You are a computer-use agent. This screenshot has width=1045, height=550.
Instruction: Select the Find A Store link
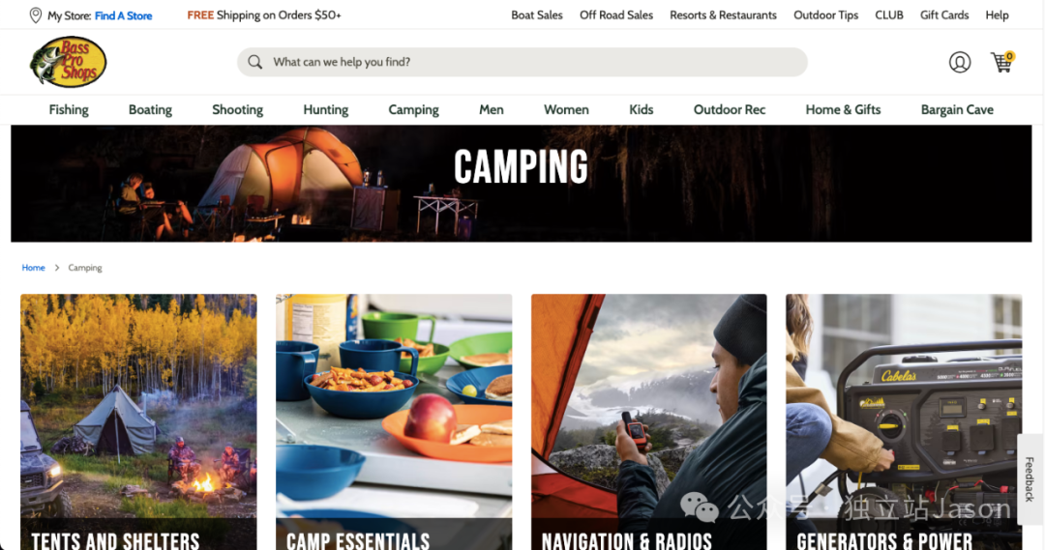[123, 15]
